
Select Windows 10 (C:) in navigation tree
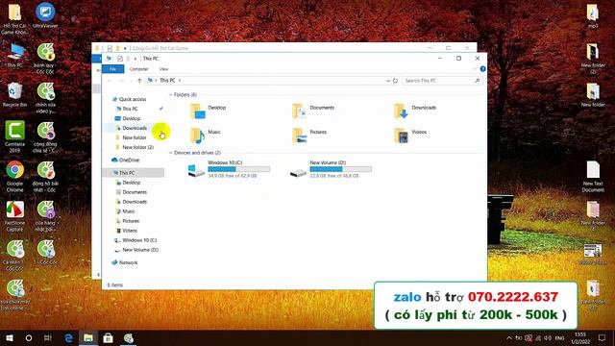[x=139, y=240]
